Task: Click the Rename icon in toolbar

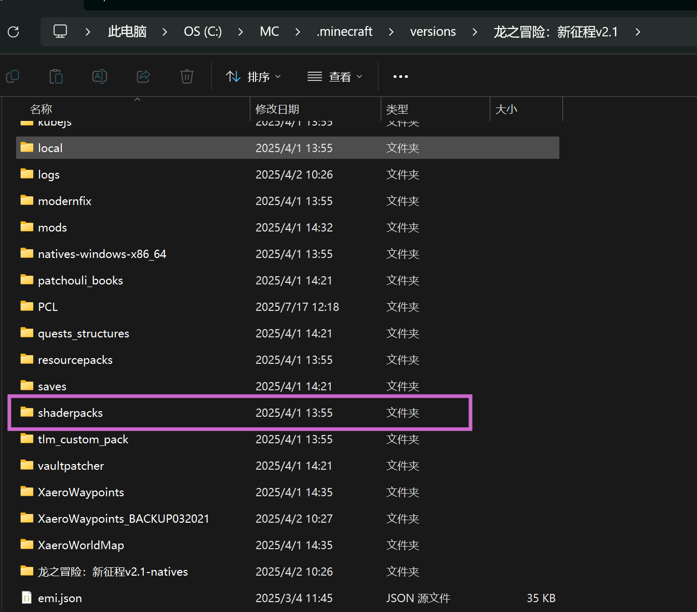Action: point(100,77)
